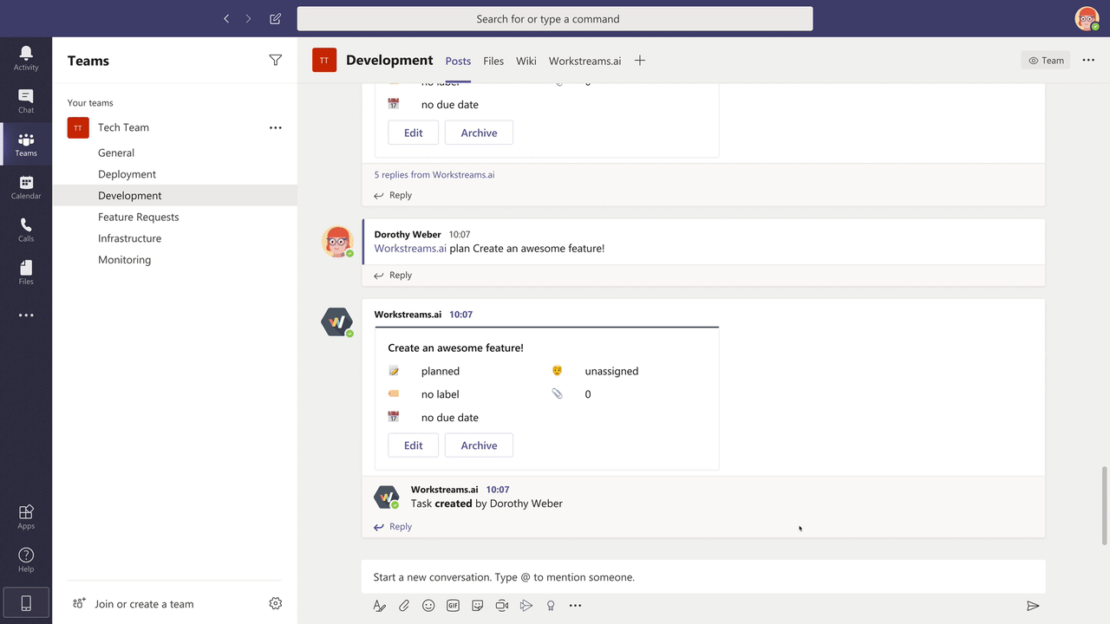Viewport: 1110px width, 624px height.
Task: Focus the search or command box
Action: click(x=555, y=18)
